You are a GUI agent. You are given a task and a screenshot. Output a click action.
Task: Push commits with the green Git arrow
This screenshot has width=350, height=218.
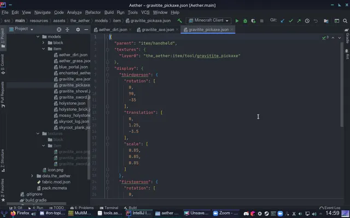coord(299,21)
